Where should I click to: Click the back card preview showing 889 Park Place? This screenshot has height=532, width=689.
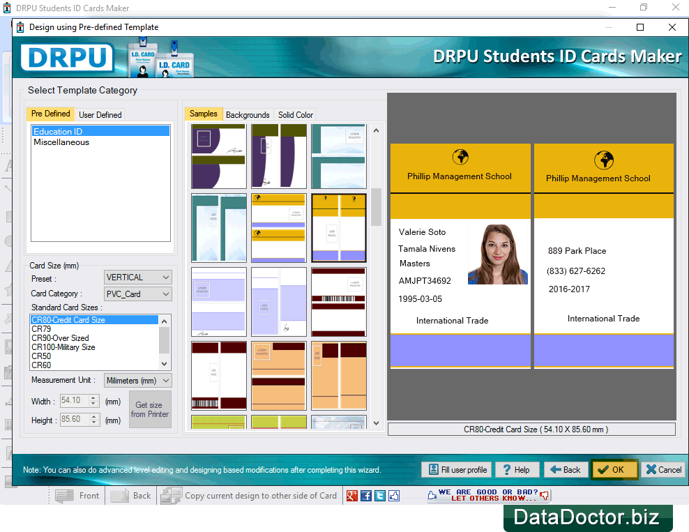pyautogui.click(x=604, y=256)
